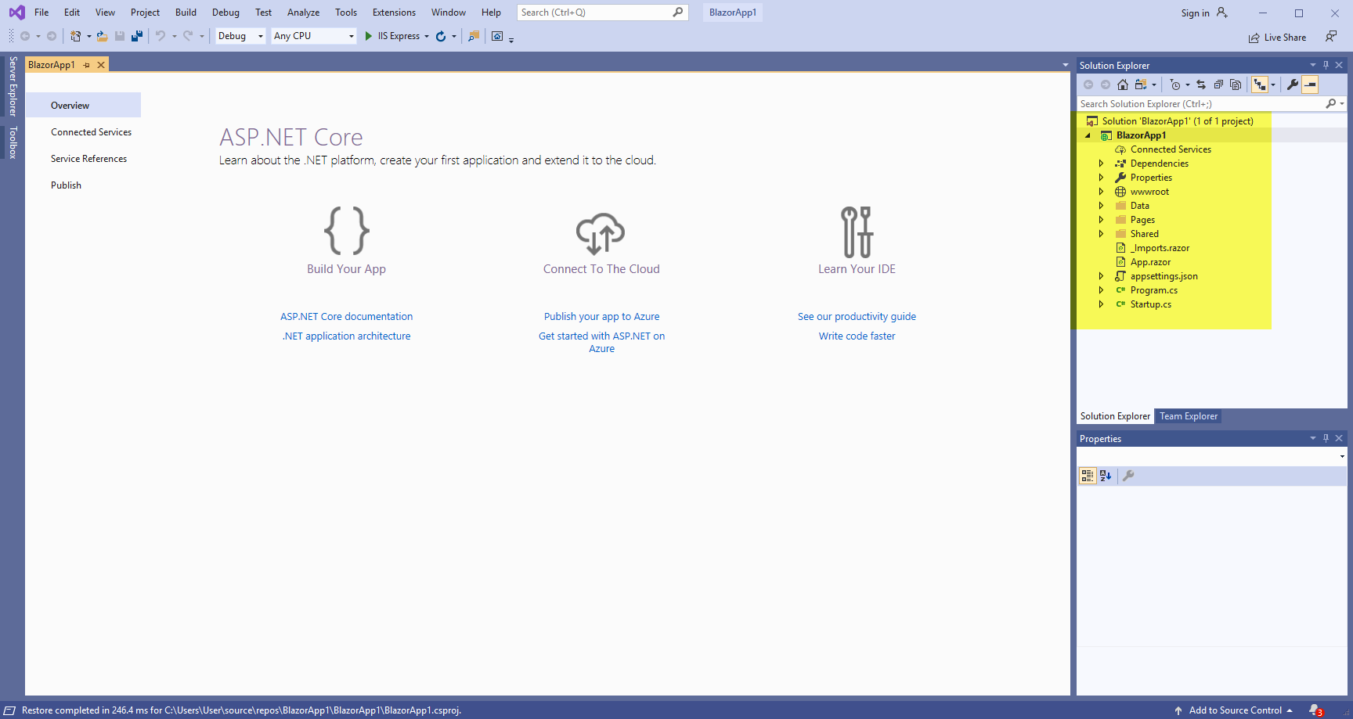Open the Write code faster link
This screenshot has width=1353, height=719.
pyautogui.click(x=857, y=336)
